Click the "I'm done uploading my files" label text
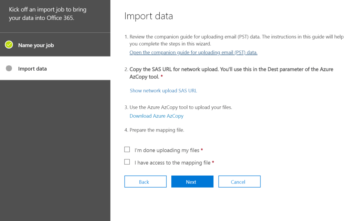The height and width of the screenshot is (221, 352). [x=167, y=150]
